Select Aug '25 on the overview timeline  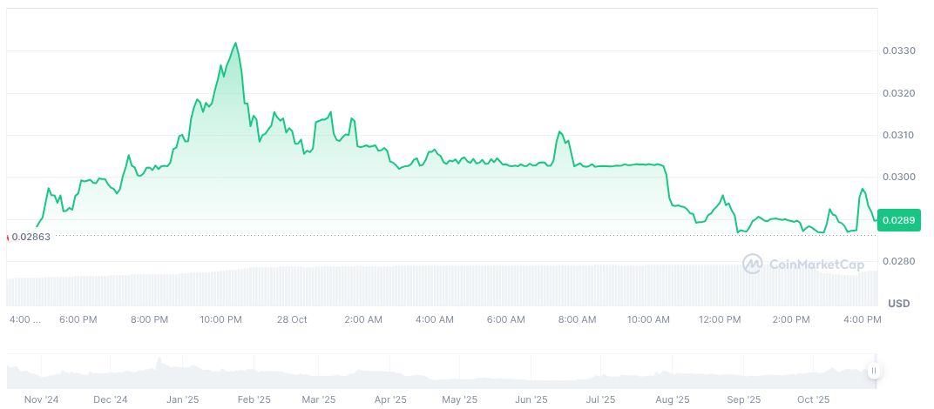[x=672, y=399]
